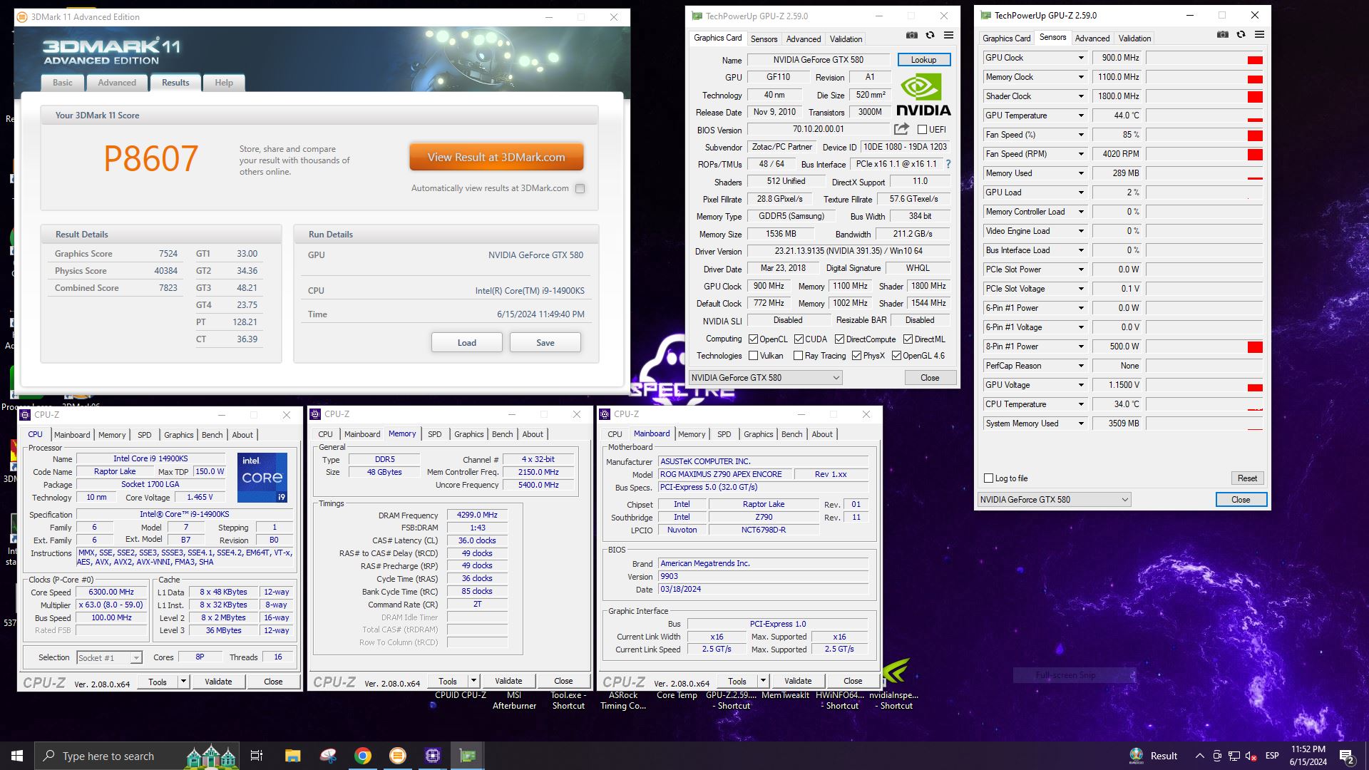The width and height of the screenshot is (1369, 770).
Task: Toggle the DirectML checkbox
Action: [908, 339]
